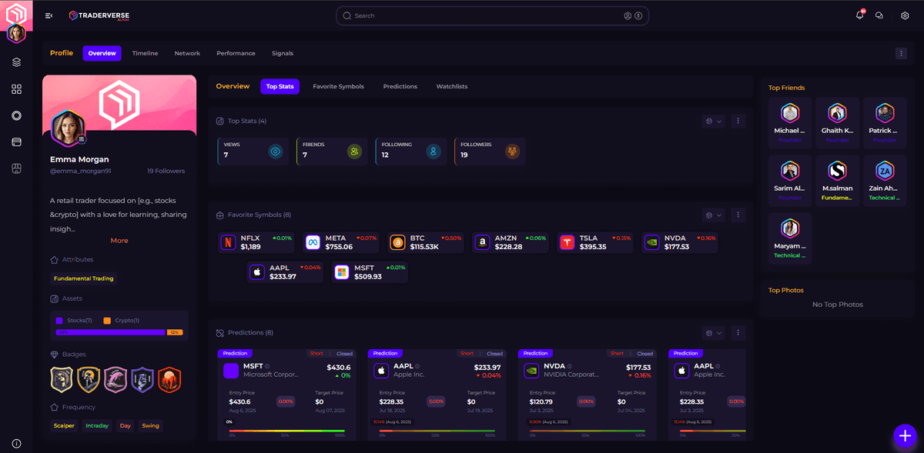Click the floating plus button
The width and height of the screenshot is (924, 453).
[x=903, y=435]
